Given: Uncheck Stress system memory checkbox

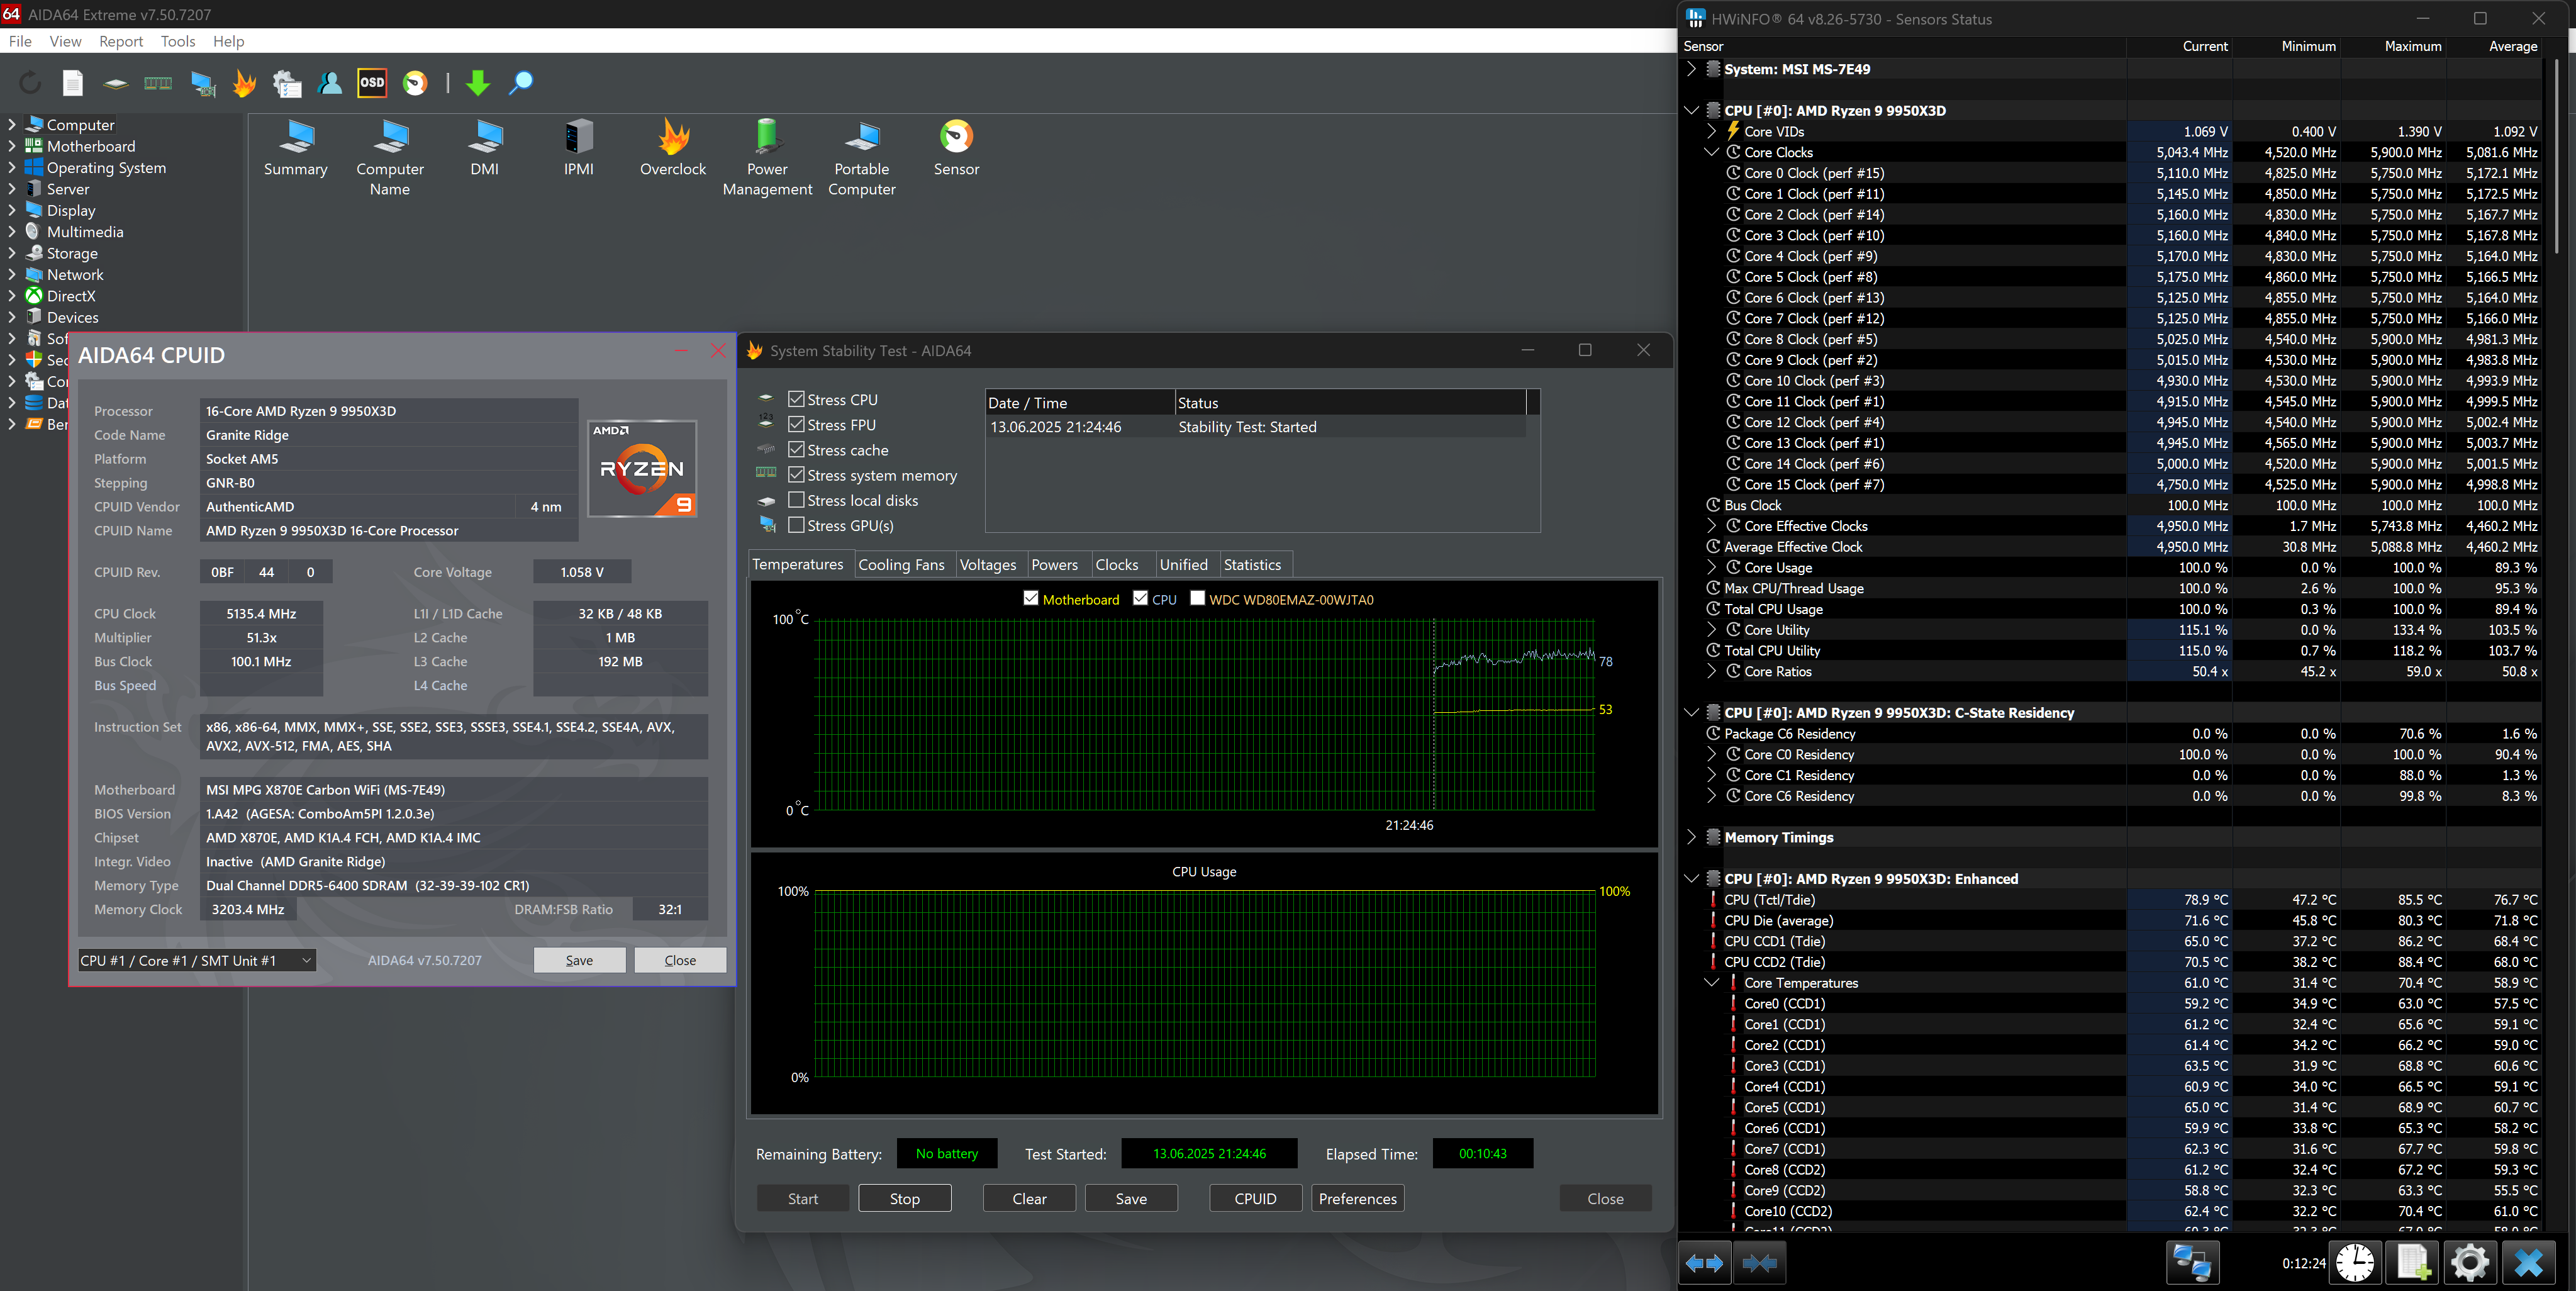Looking at the screenshot, I should [796, 475].
